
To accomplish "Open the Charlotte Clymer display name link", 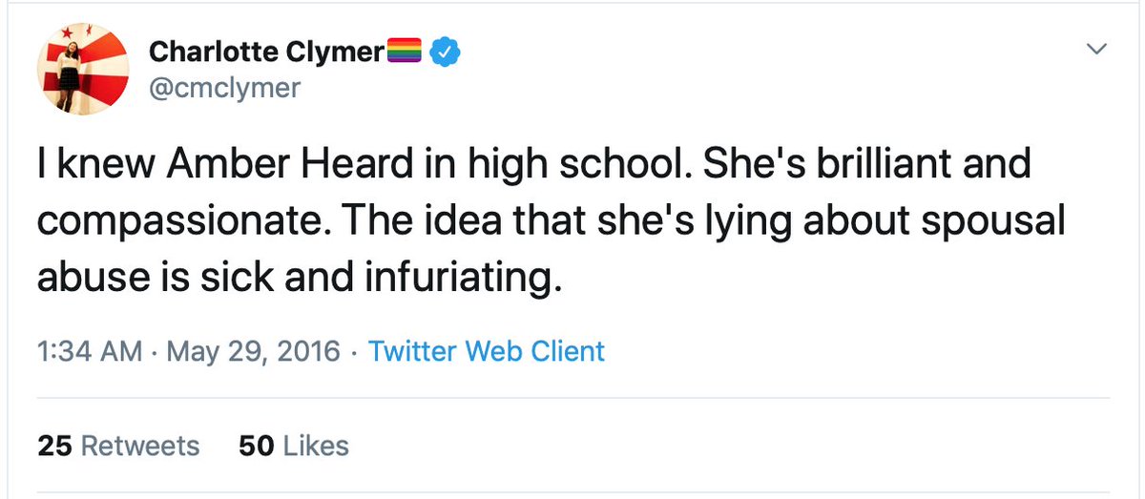I will pyautogui.click(x=266, y=52).
